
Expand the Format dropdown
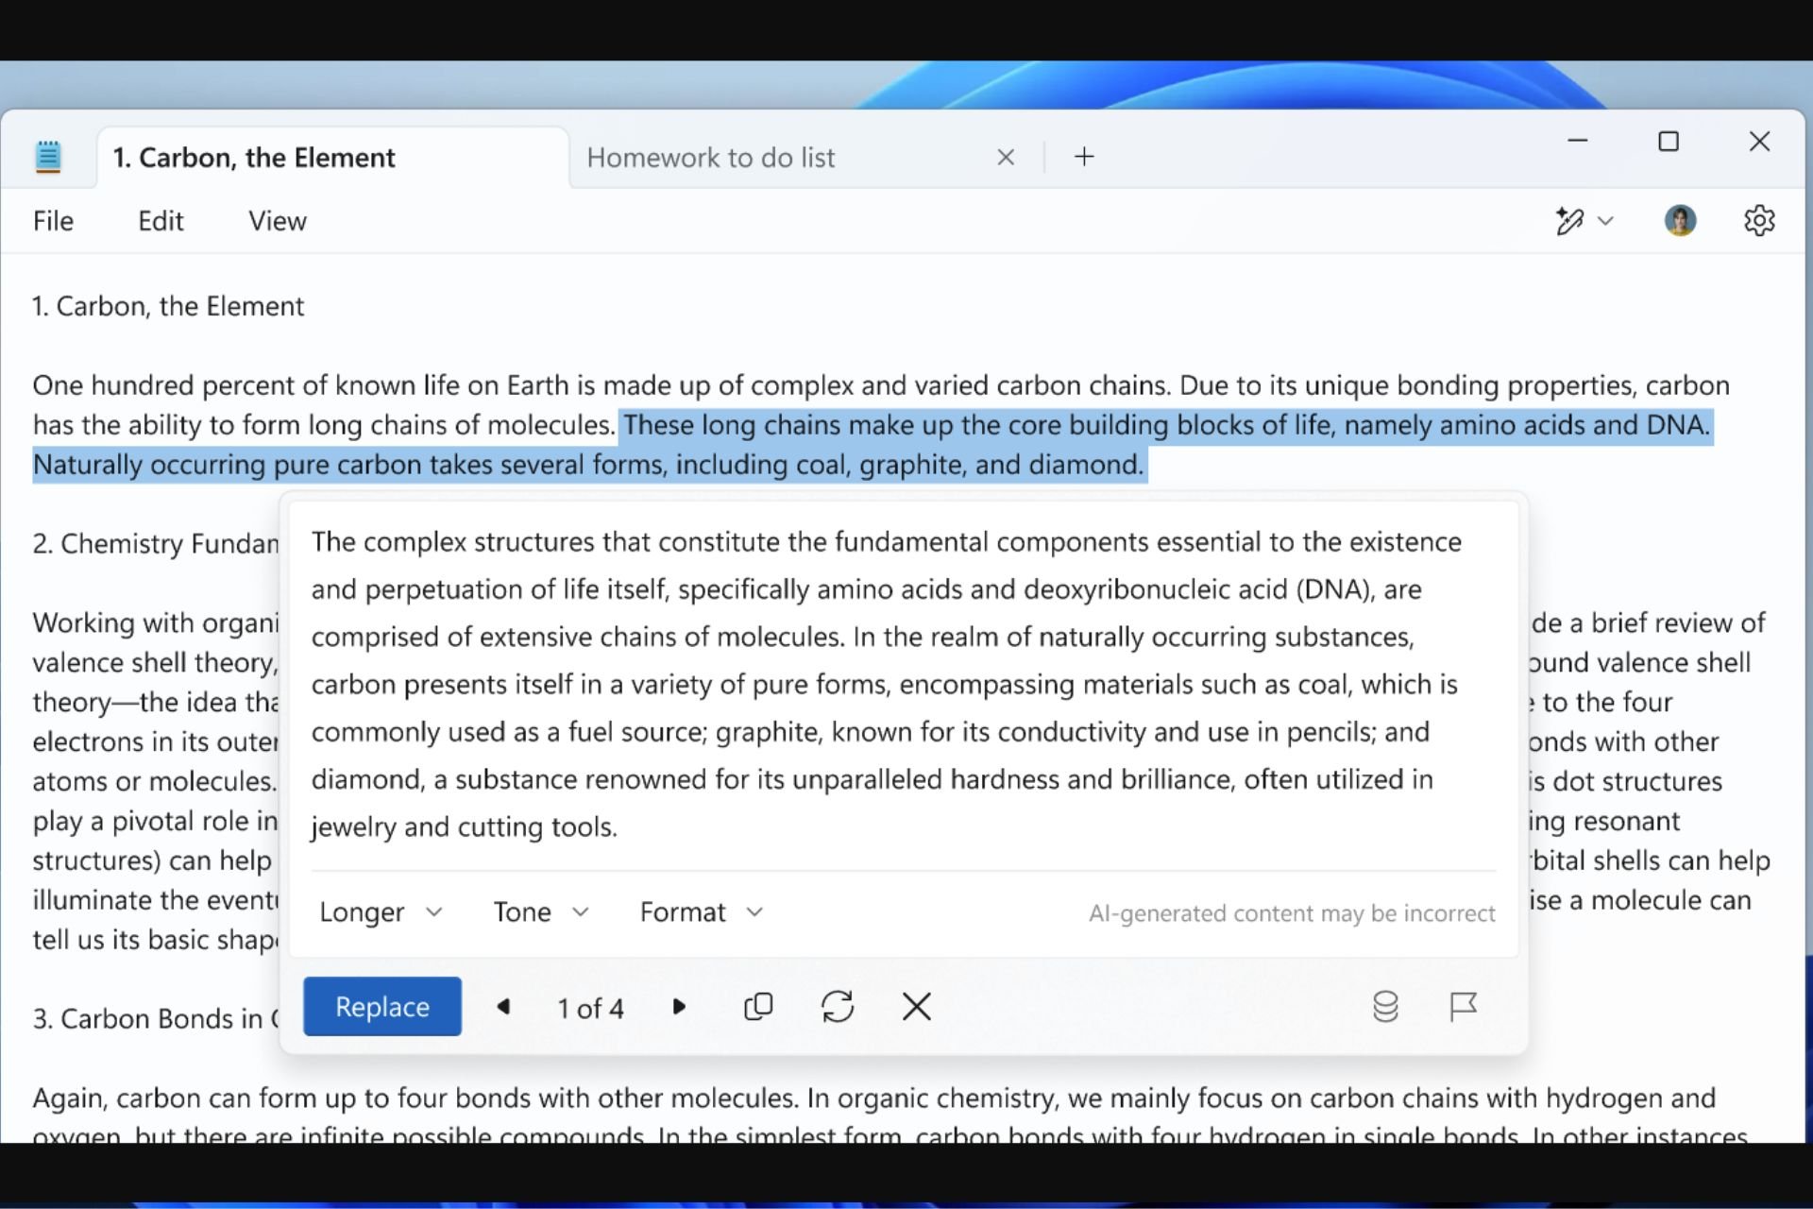(x=701, y=912)
